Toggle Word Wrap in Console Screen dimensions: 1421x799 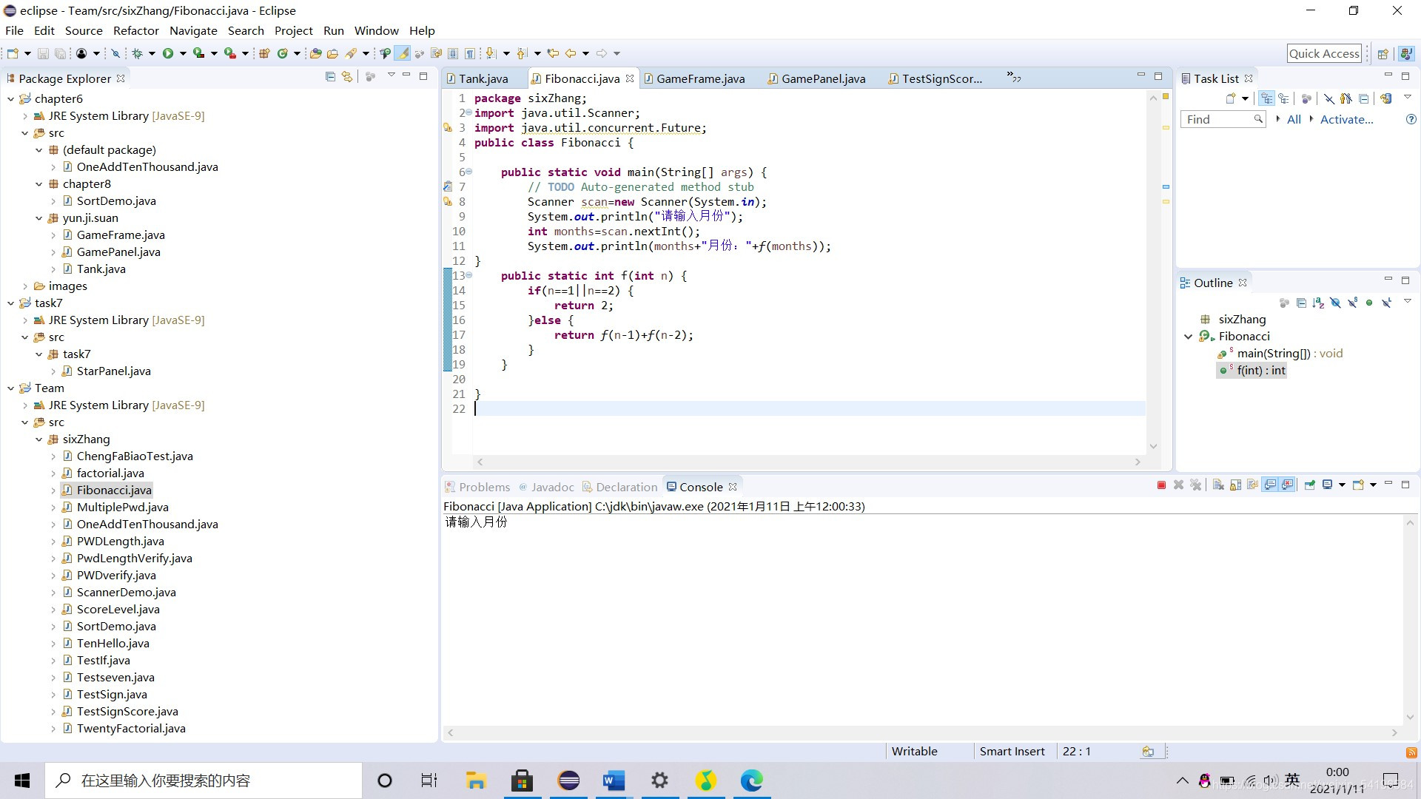click(x=1252, y=485)
